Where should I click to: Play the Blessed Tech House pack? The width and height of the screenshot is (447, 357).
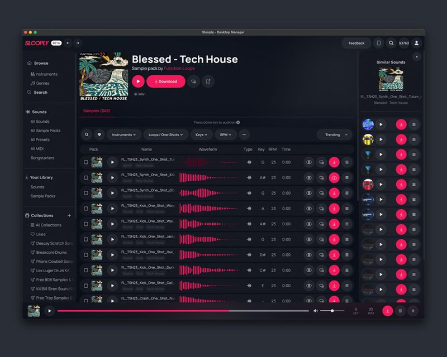[139, 81]
